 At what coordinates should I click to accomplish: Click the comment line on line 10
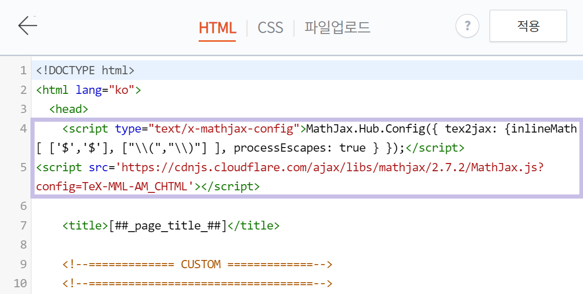pyautogui.click(x=198, y=283)
